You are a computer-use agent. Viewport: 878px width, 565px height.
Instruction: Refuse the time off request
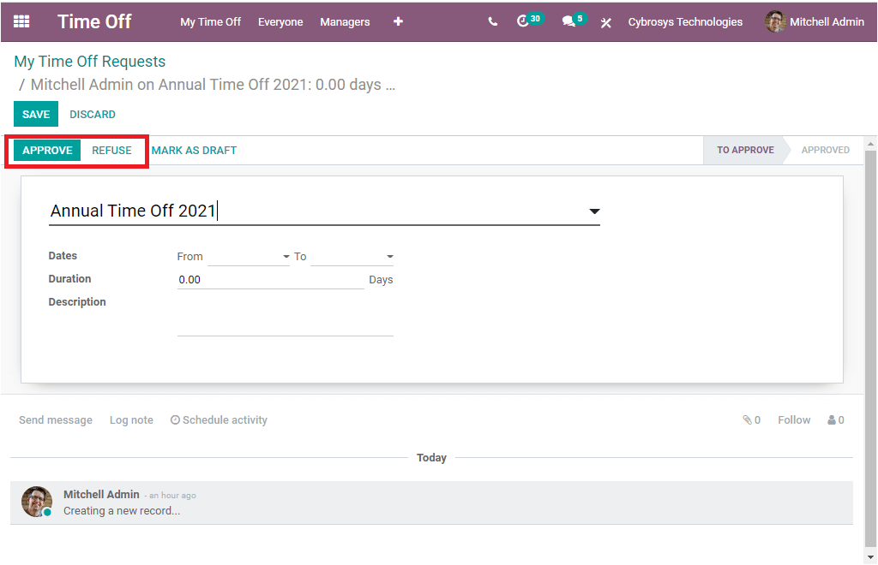tap(111, 151)
